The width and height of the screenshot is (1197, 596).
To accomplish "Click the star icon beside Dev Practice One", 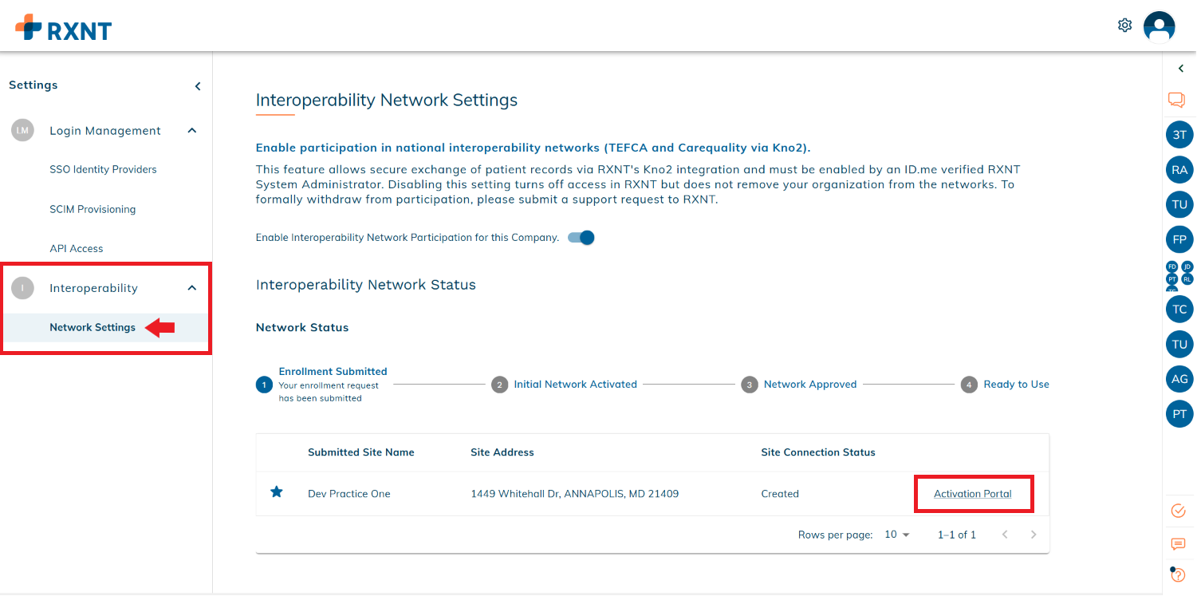I will click(x=277, y=492).
